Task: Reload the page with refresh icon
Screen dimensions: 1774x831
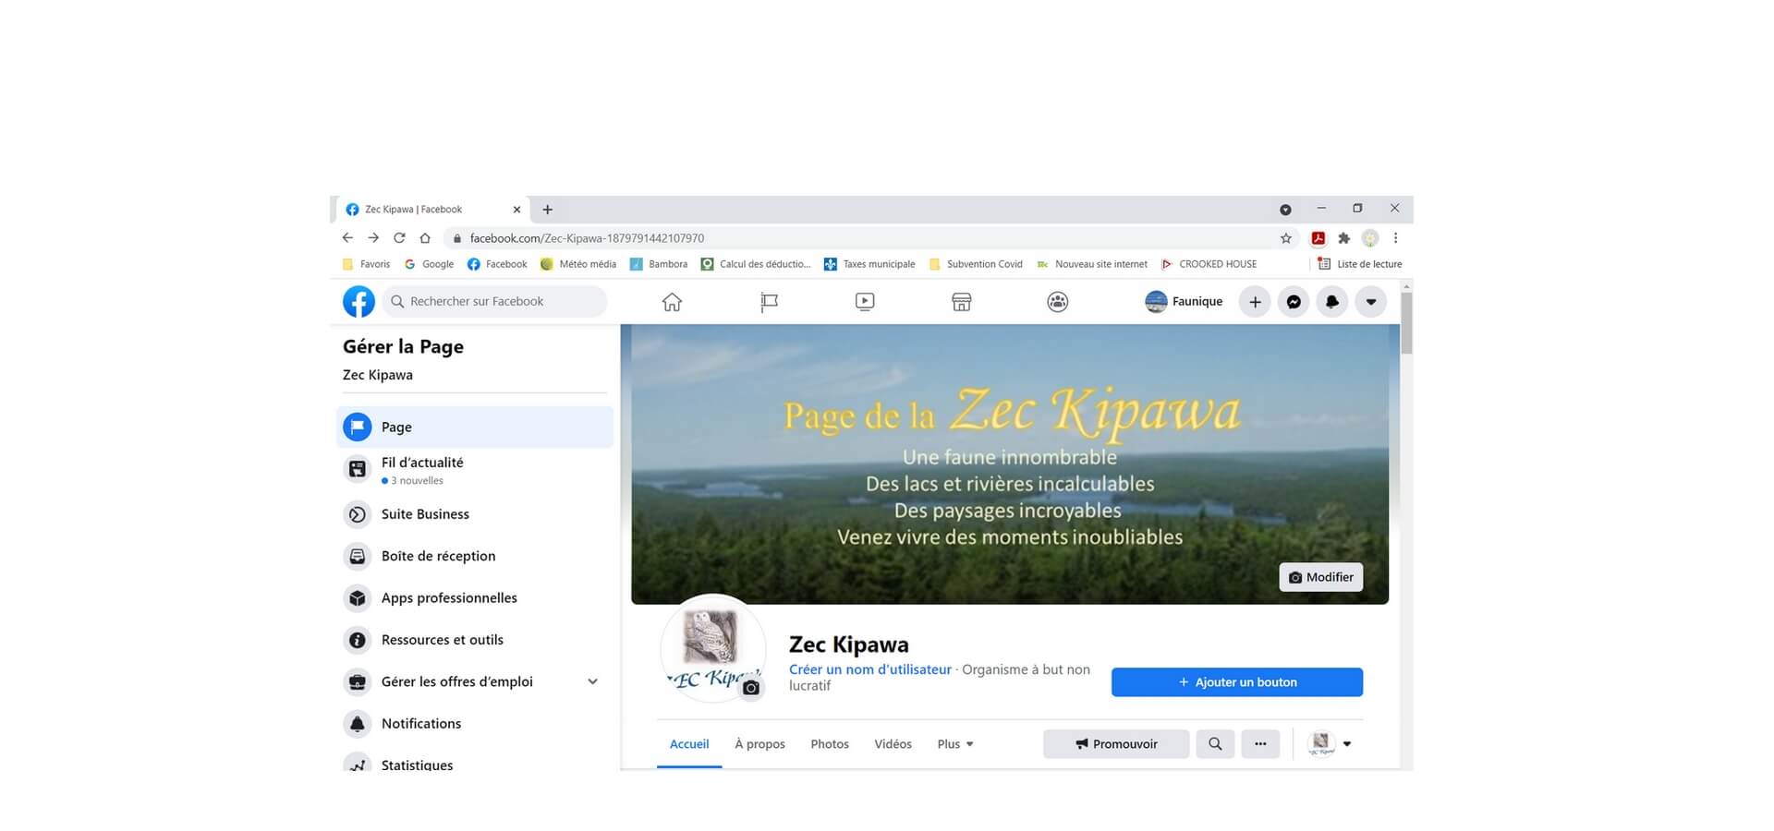Action: [399, 238]
